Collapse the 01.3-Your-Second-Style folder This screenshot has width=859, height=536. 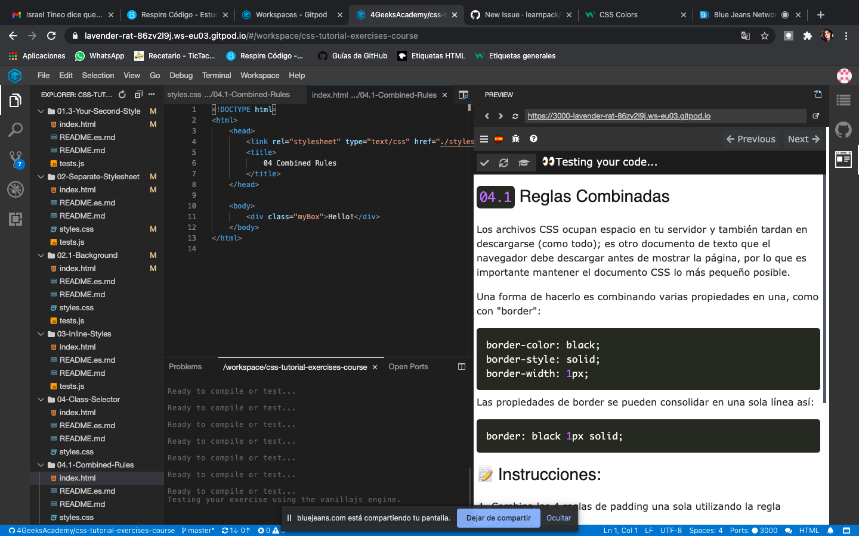click(x=41, y=111)
